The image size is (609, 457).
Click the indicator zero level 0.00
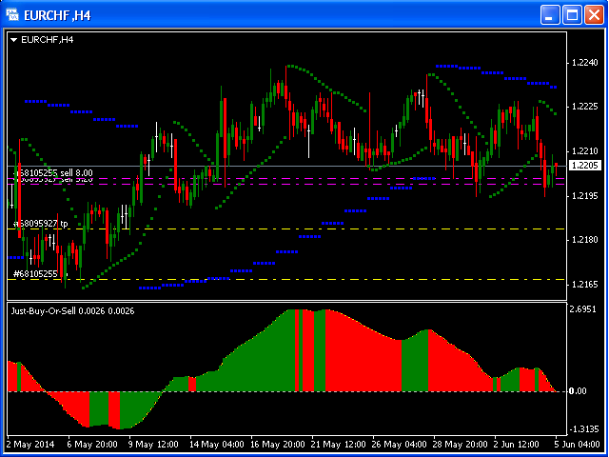coord(579,391)
